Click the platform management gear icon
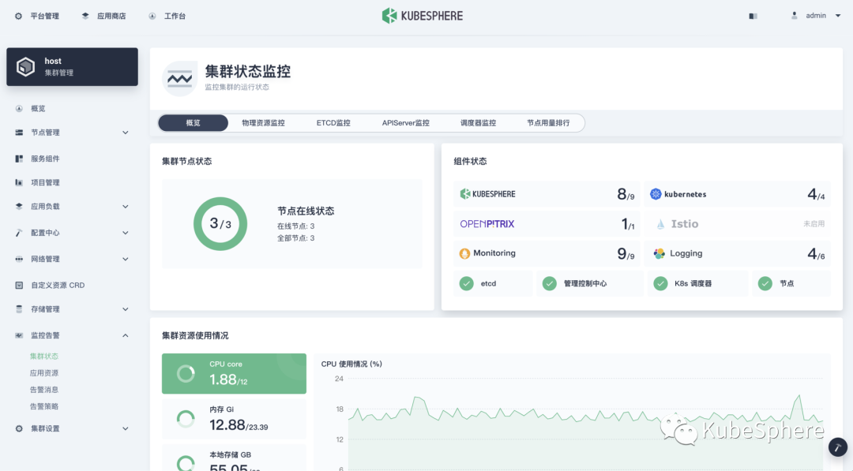This screenshot has height=471, width=853. 18,17
